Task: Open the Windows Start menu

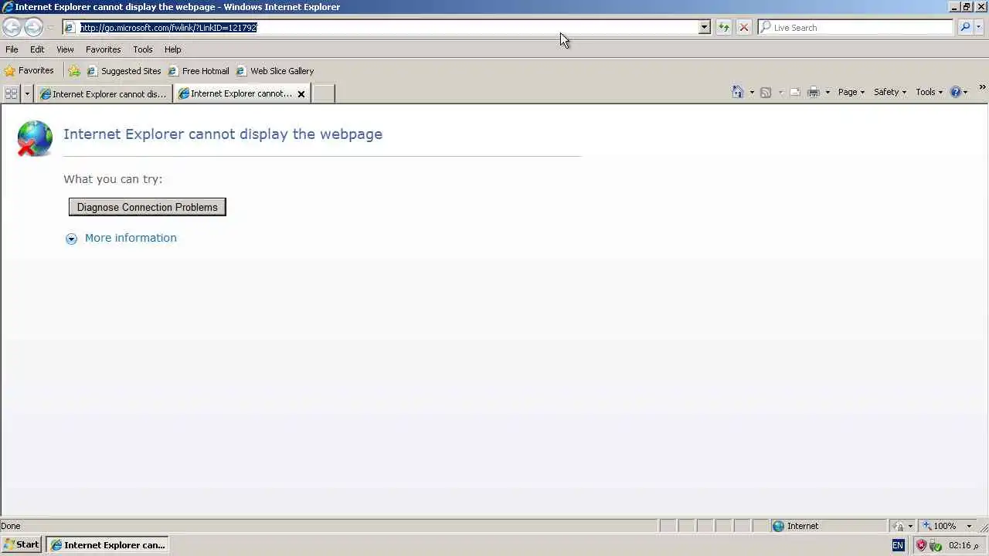Action: coord(22,544)
